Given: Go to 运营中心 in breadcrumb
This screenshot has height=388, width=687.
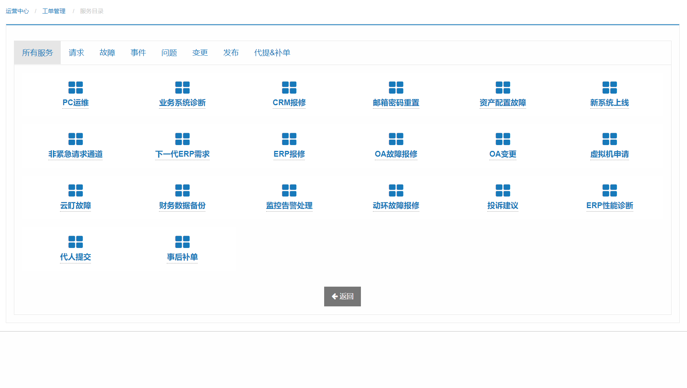Looking at the screenshot, I should pos(17,11).
